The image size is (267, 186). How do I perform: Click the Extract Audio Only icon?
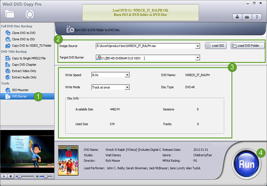pos(8,77)
